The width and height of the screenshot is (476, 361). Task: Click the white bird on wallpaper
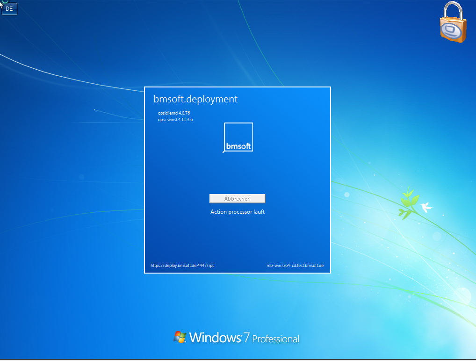tap(426, 207)
